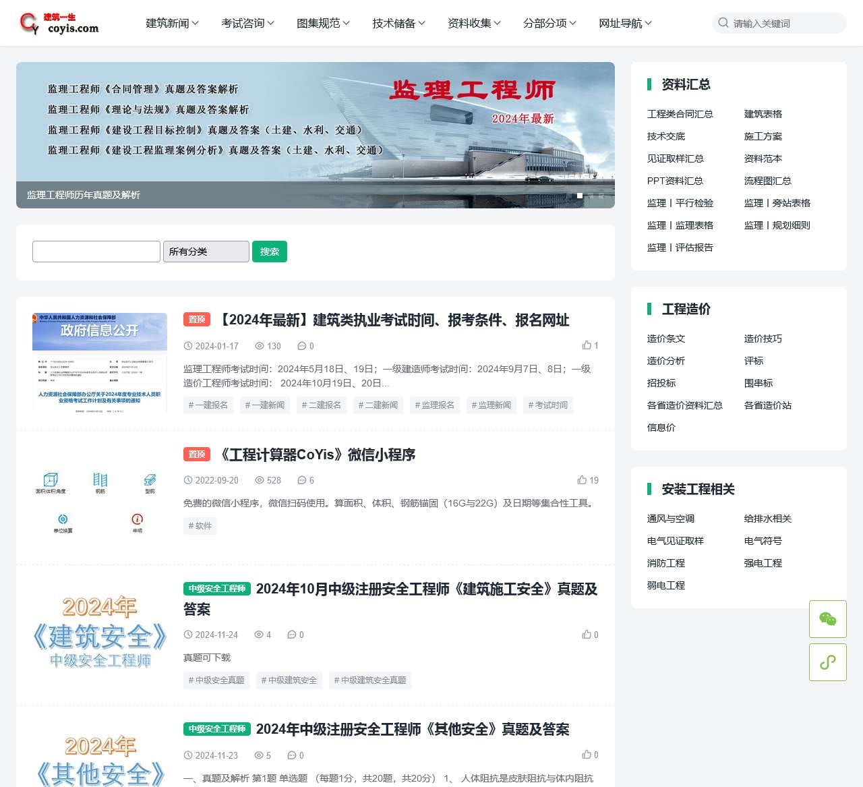This screenshot has width=863, height=787.
Task: Open 弱电工程 link
Action: pyautogui.click(x=666, y=585)
